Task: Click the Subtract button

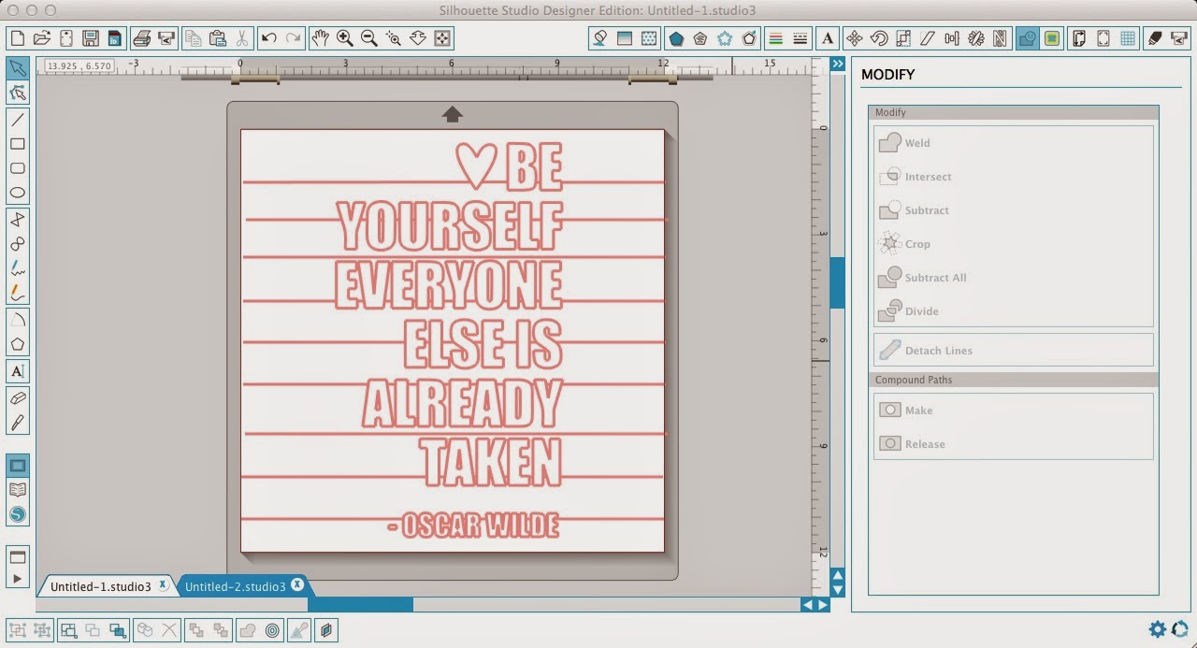Action: coord(915,210)
